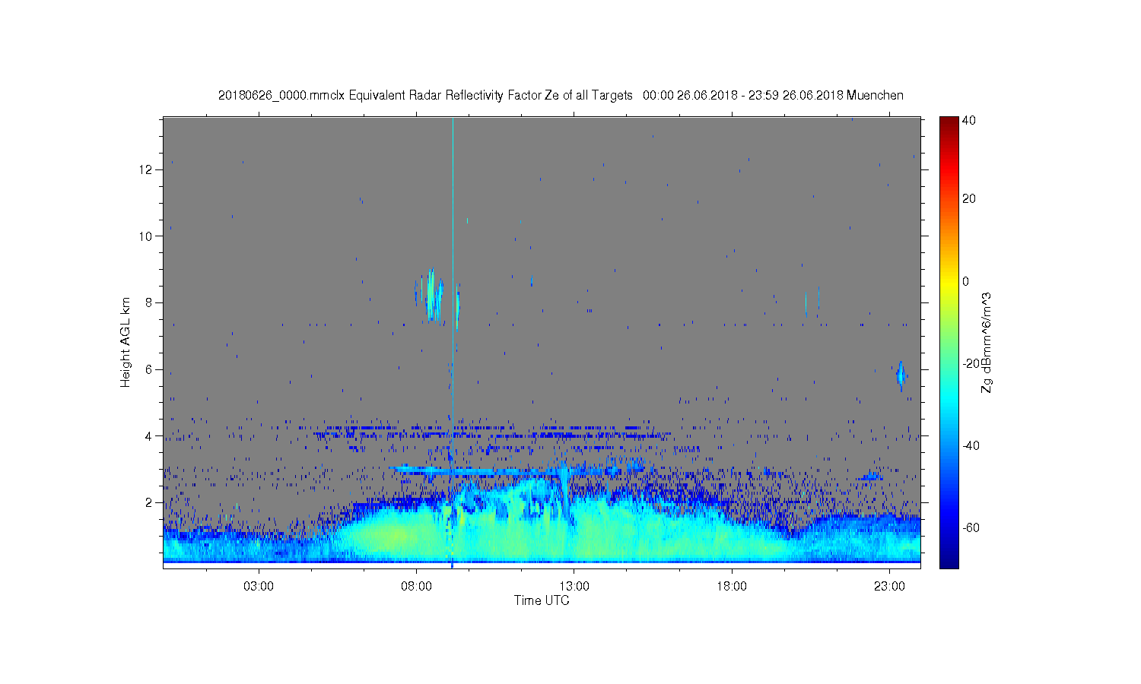
Task: Click the 13:00 time tick label
Action: pyautogui.click(x=574, y=587)
